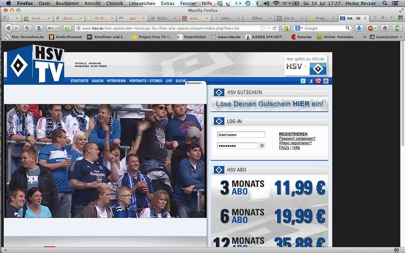Click the last social icon after YouTube

(x=326, y=81)
